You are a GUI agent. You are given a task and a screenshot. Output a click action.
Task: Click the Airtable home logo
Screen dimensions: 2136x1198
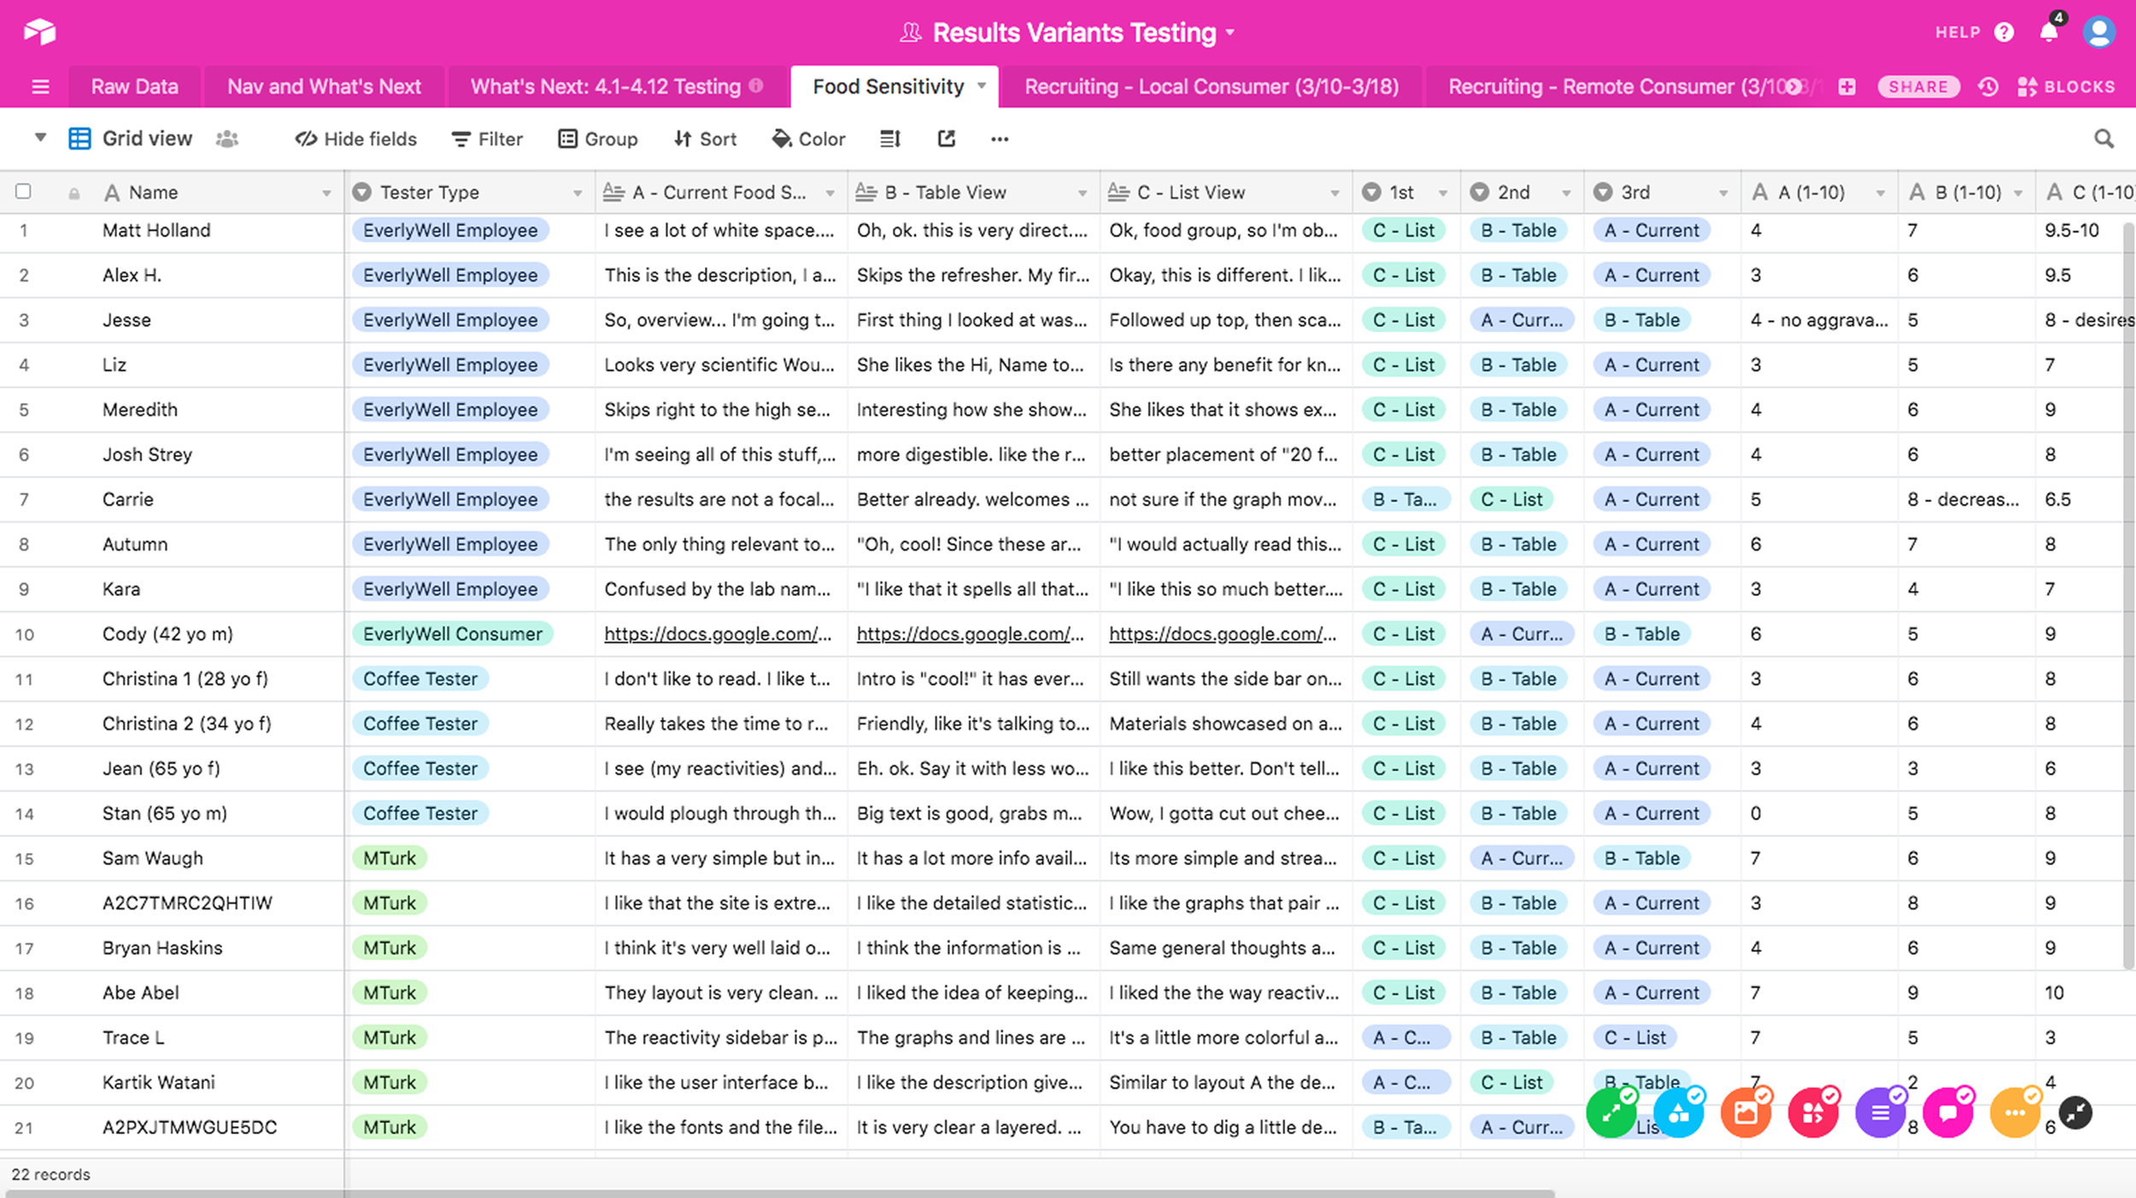[39, 32]
